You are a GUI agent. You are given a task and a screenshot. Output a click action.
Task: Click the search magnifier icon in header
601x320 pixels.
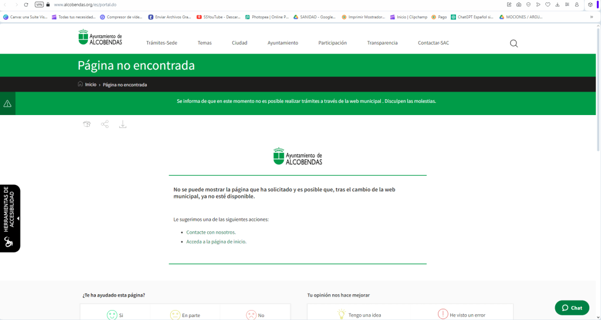click(514, 43)
